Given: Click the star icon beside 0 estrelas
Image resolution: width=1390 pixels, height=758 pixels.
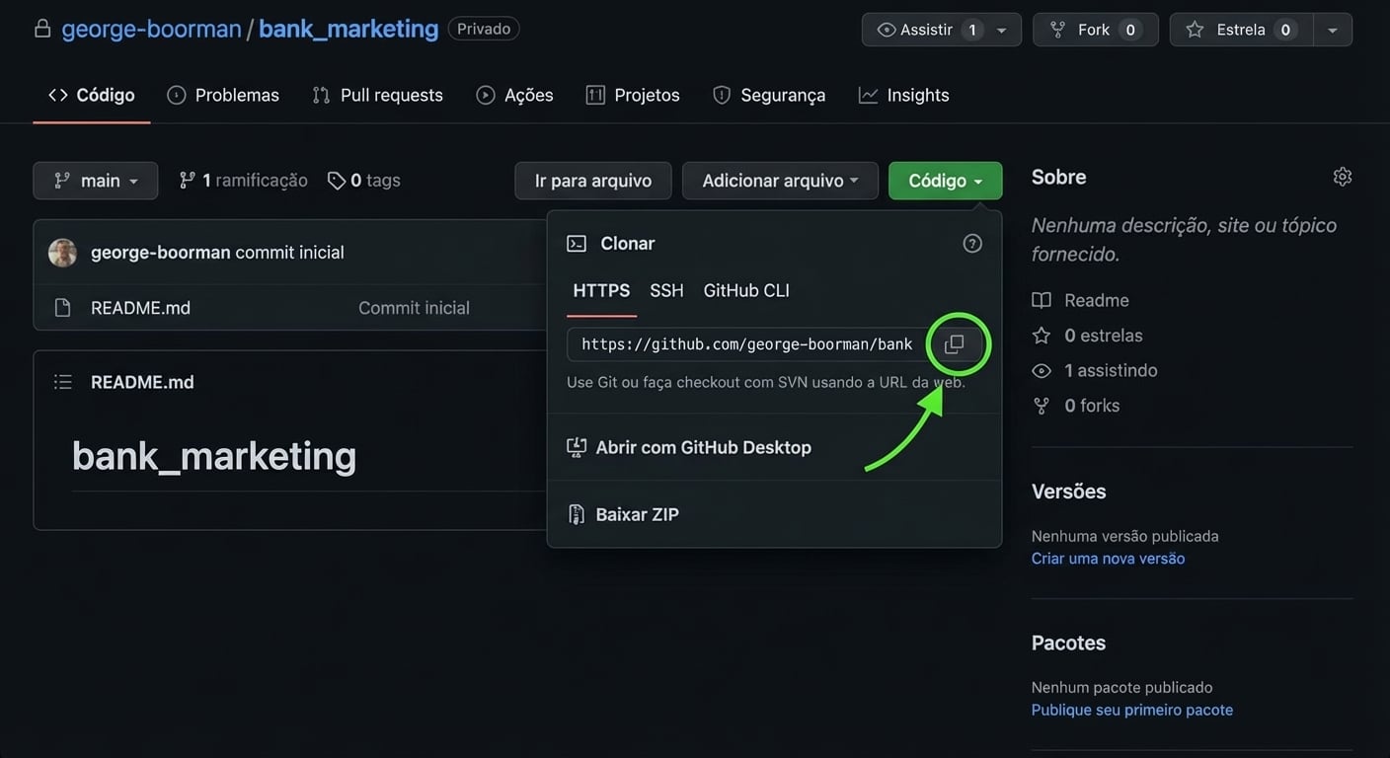Looking at the screenshot, I should click(1042, 336).
